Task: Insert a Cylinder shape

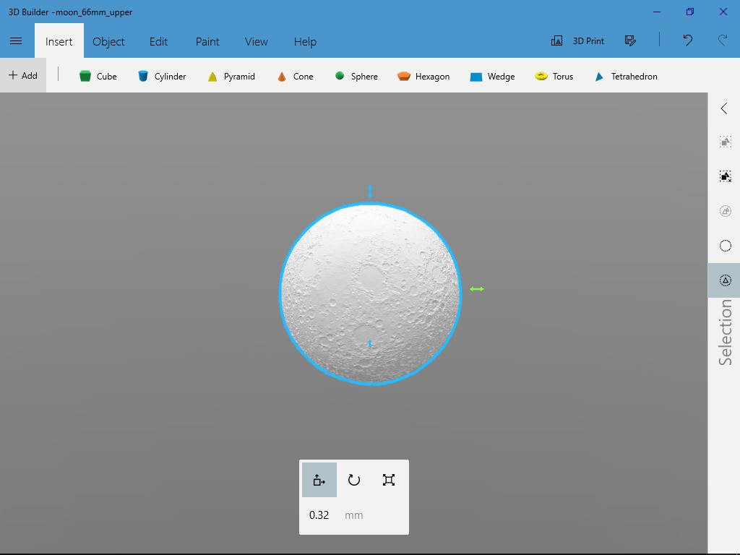Action: click(x=162, y=76)
